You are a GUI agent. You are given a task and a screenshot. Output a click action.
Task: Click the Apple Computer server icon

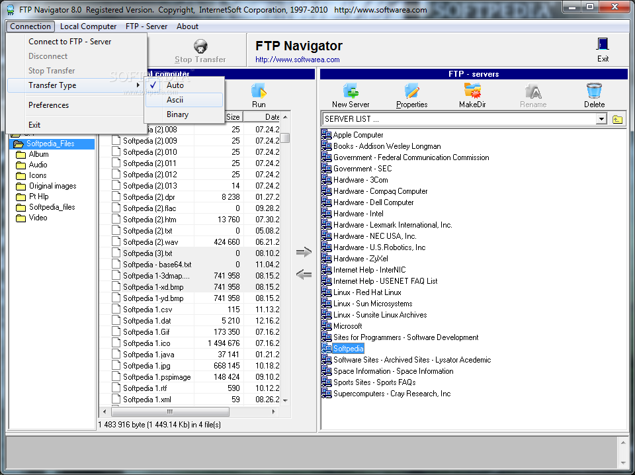click(326, 134)
